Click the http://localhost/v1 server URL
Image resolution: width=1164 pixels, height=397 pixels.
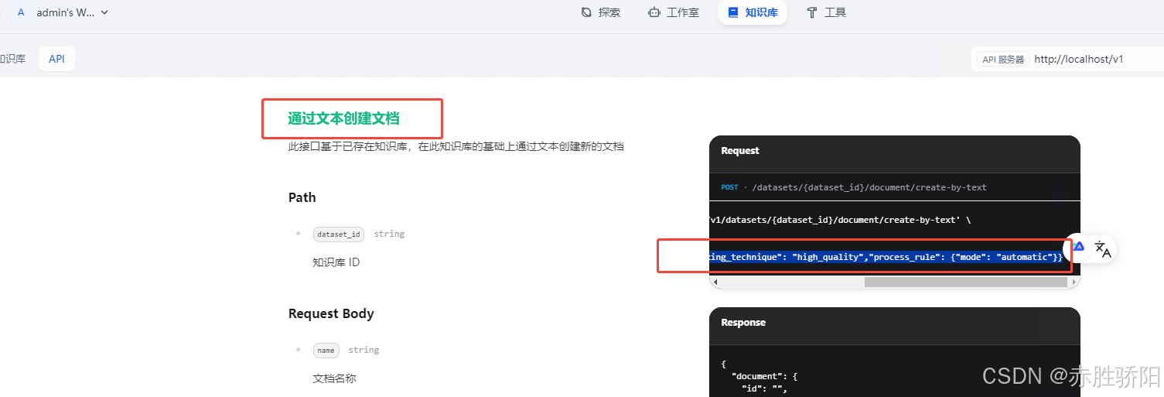pos(1078,59)
